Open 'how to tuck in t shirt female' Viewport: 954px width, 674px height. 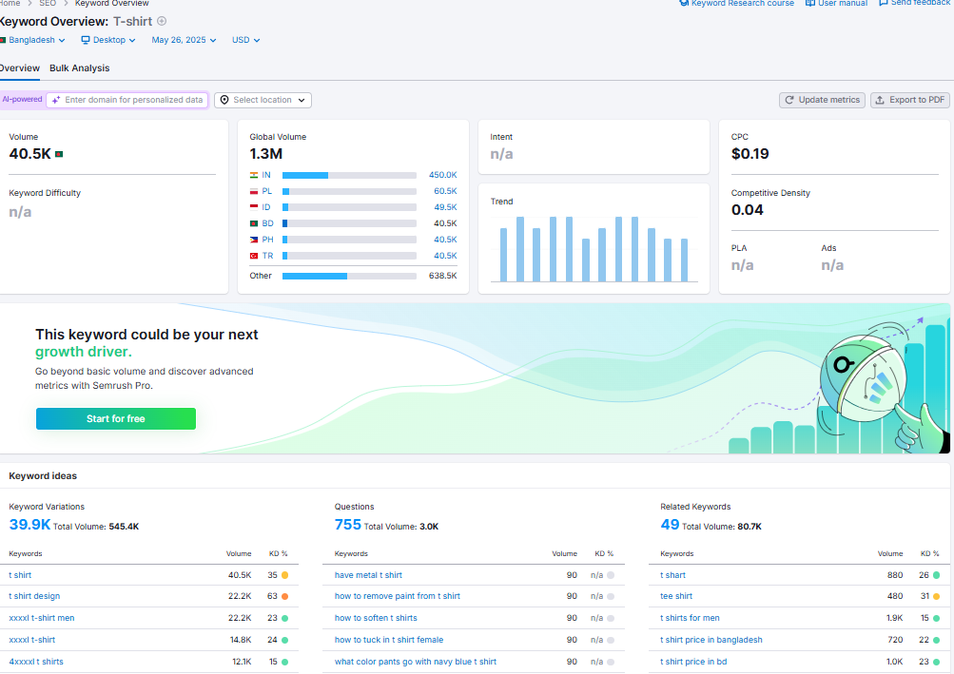coord(389,640)
